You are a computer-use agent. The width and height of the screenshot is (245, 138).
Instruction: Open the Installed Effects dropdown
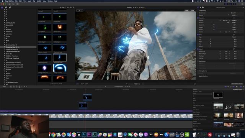coord(238,89)
